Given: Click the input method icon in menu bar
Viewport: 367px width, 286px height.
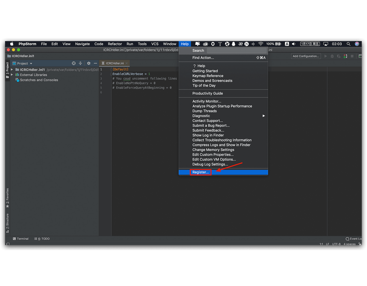Looking at the screenshot, I should click(287, 44).
